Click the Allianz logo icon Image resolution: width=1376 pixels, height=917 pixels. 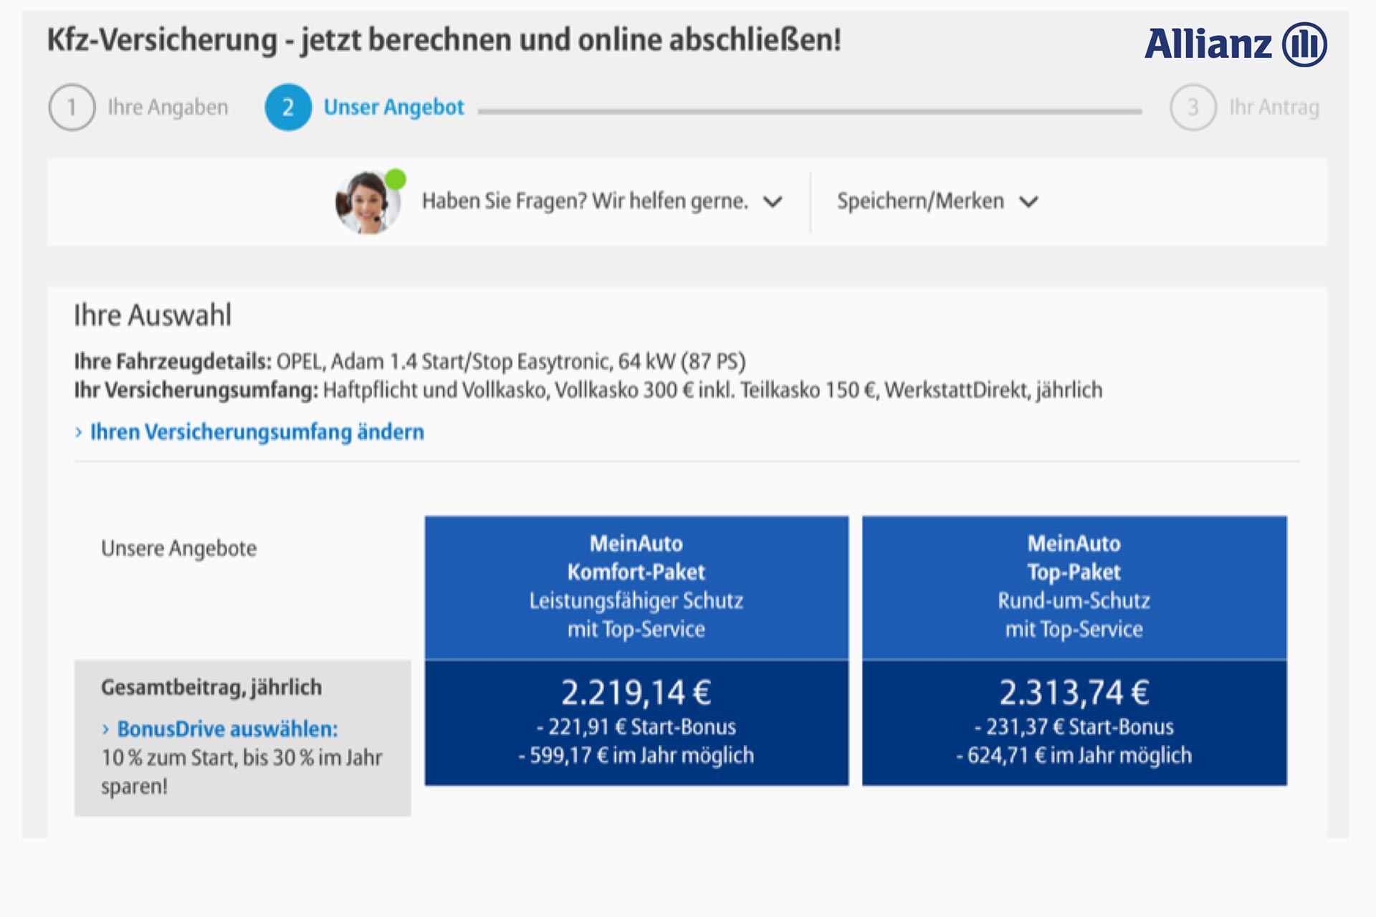coord(1304,44)
